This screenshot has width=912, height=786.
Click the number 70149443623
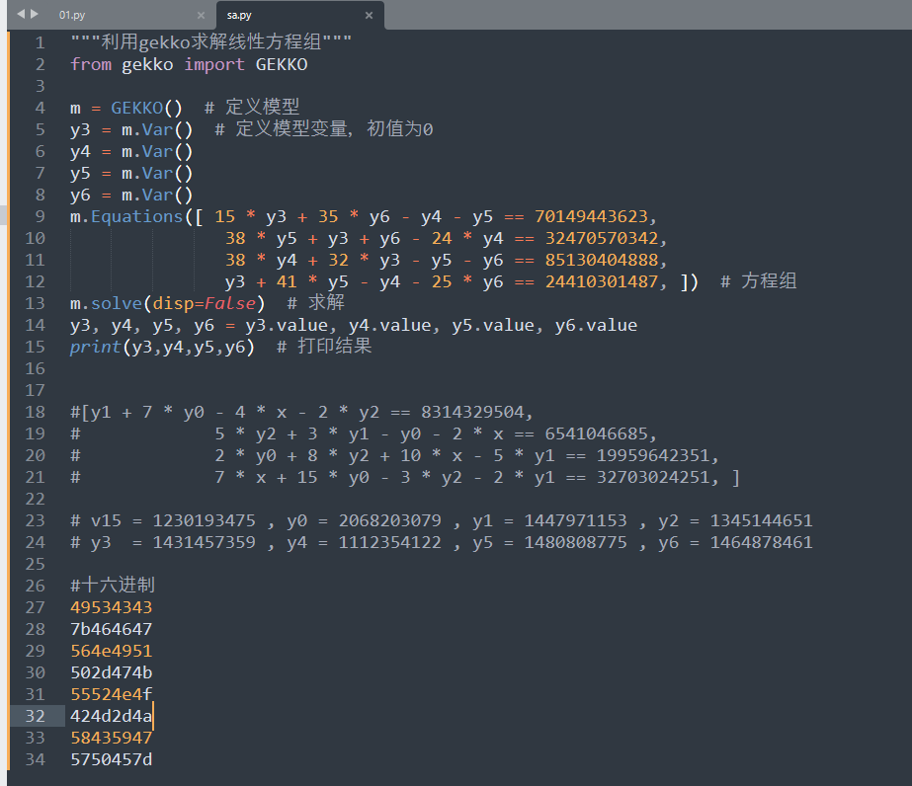pos(591,216)
